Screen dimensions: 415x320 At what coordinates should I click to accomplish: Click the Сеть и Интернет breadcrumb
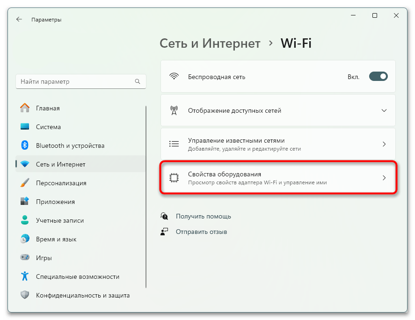click(x=210, y=43)
